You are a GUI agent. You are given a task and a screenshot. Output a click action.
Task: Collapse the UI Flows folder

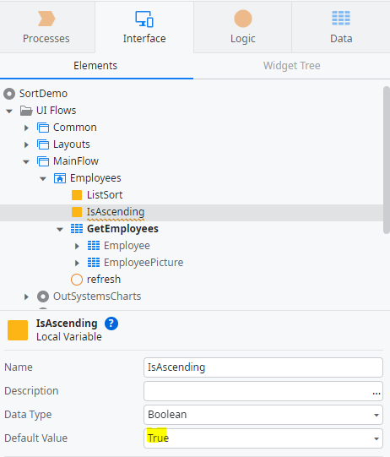pos(9,111)
